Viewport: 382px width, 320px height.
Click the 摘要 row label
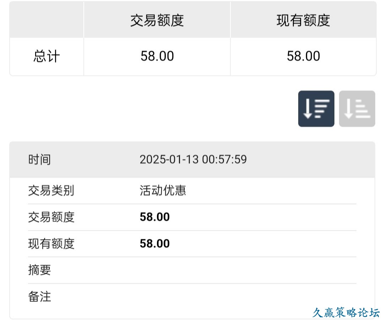click(39, 270)
